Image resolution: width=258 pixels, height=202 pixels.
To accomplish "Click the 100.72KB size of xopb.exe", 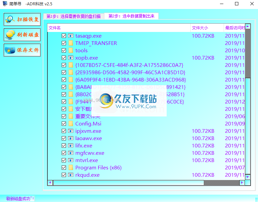I will [203, 58].
